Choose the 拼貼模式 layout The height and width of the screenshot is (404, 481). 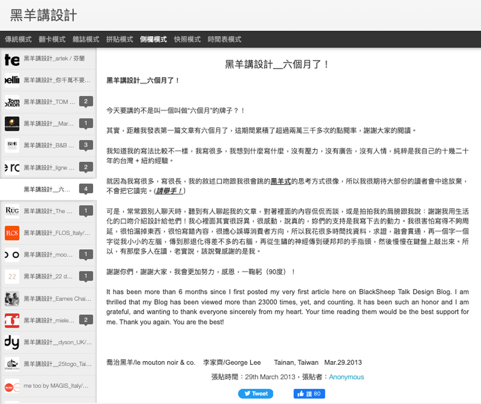tap(119, 40)
